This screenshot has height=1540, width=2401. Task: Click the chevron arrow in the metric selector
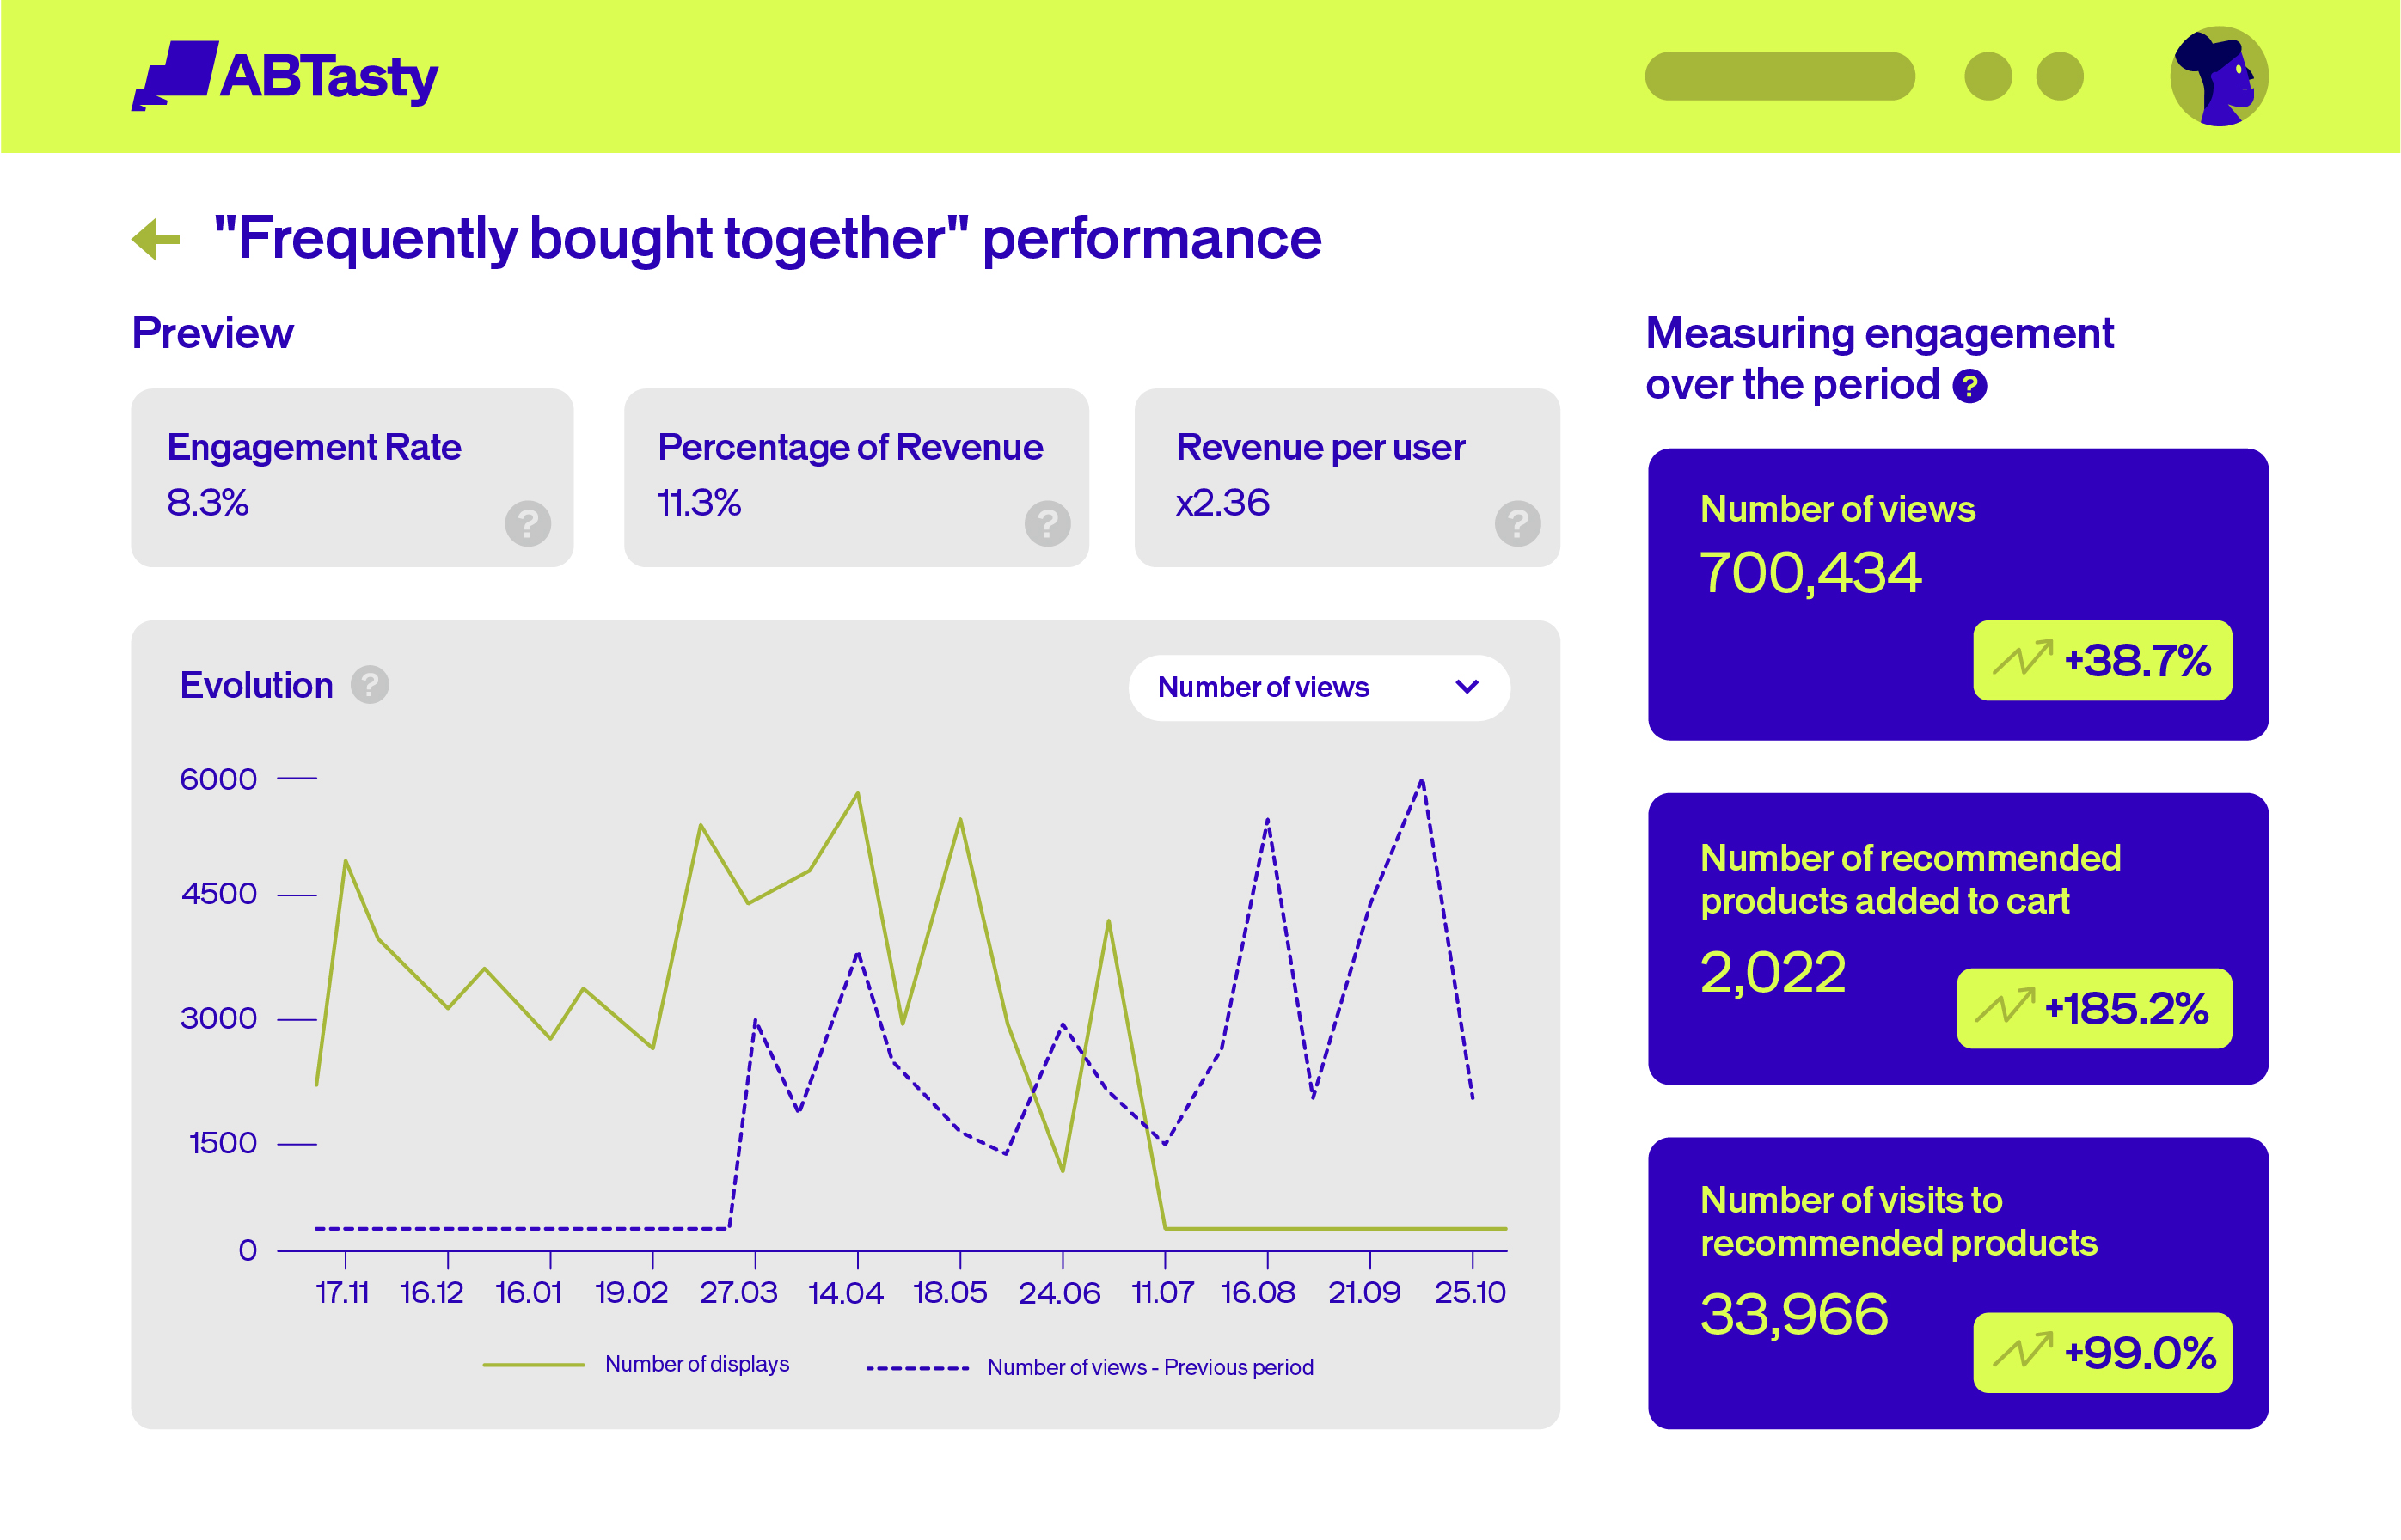pyautogui.click(x=1467, y=687)
